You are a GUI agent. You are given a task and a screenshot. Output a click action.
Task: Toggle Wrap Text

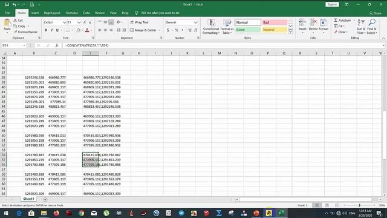140,22
